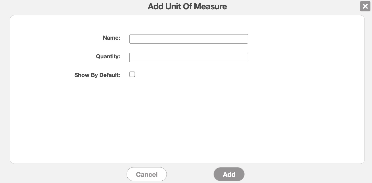Hit the gray close icon beside the title
The width and height of the screenshot is (372, 183).
tap(365, 6)
